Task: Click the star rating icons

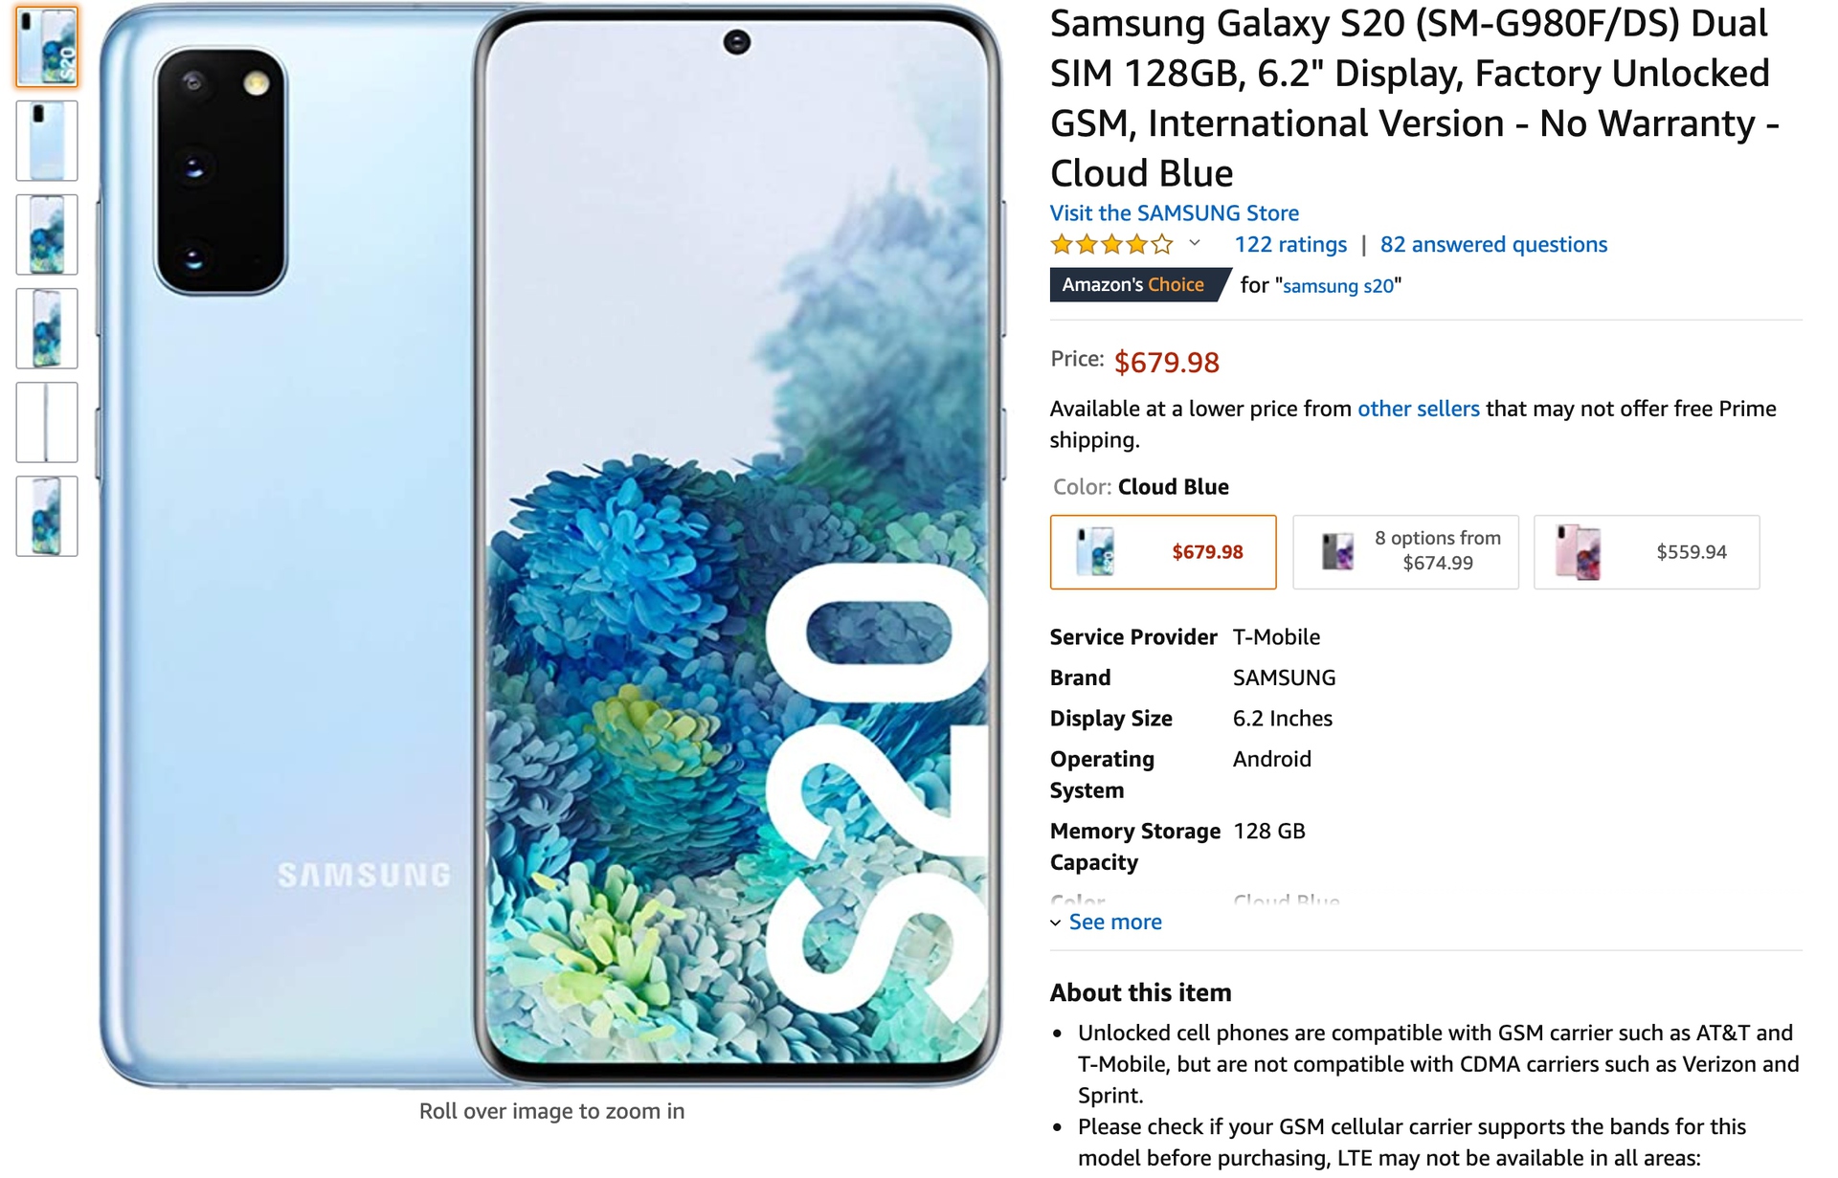Action: coord(1111,245)
